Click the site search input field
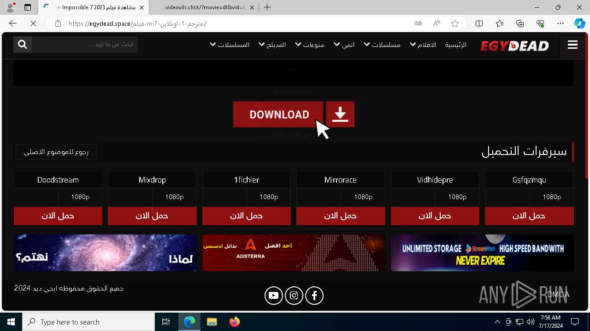The height and width of the screenshot is (331, 590). pos(85,44)
